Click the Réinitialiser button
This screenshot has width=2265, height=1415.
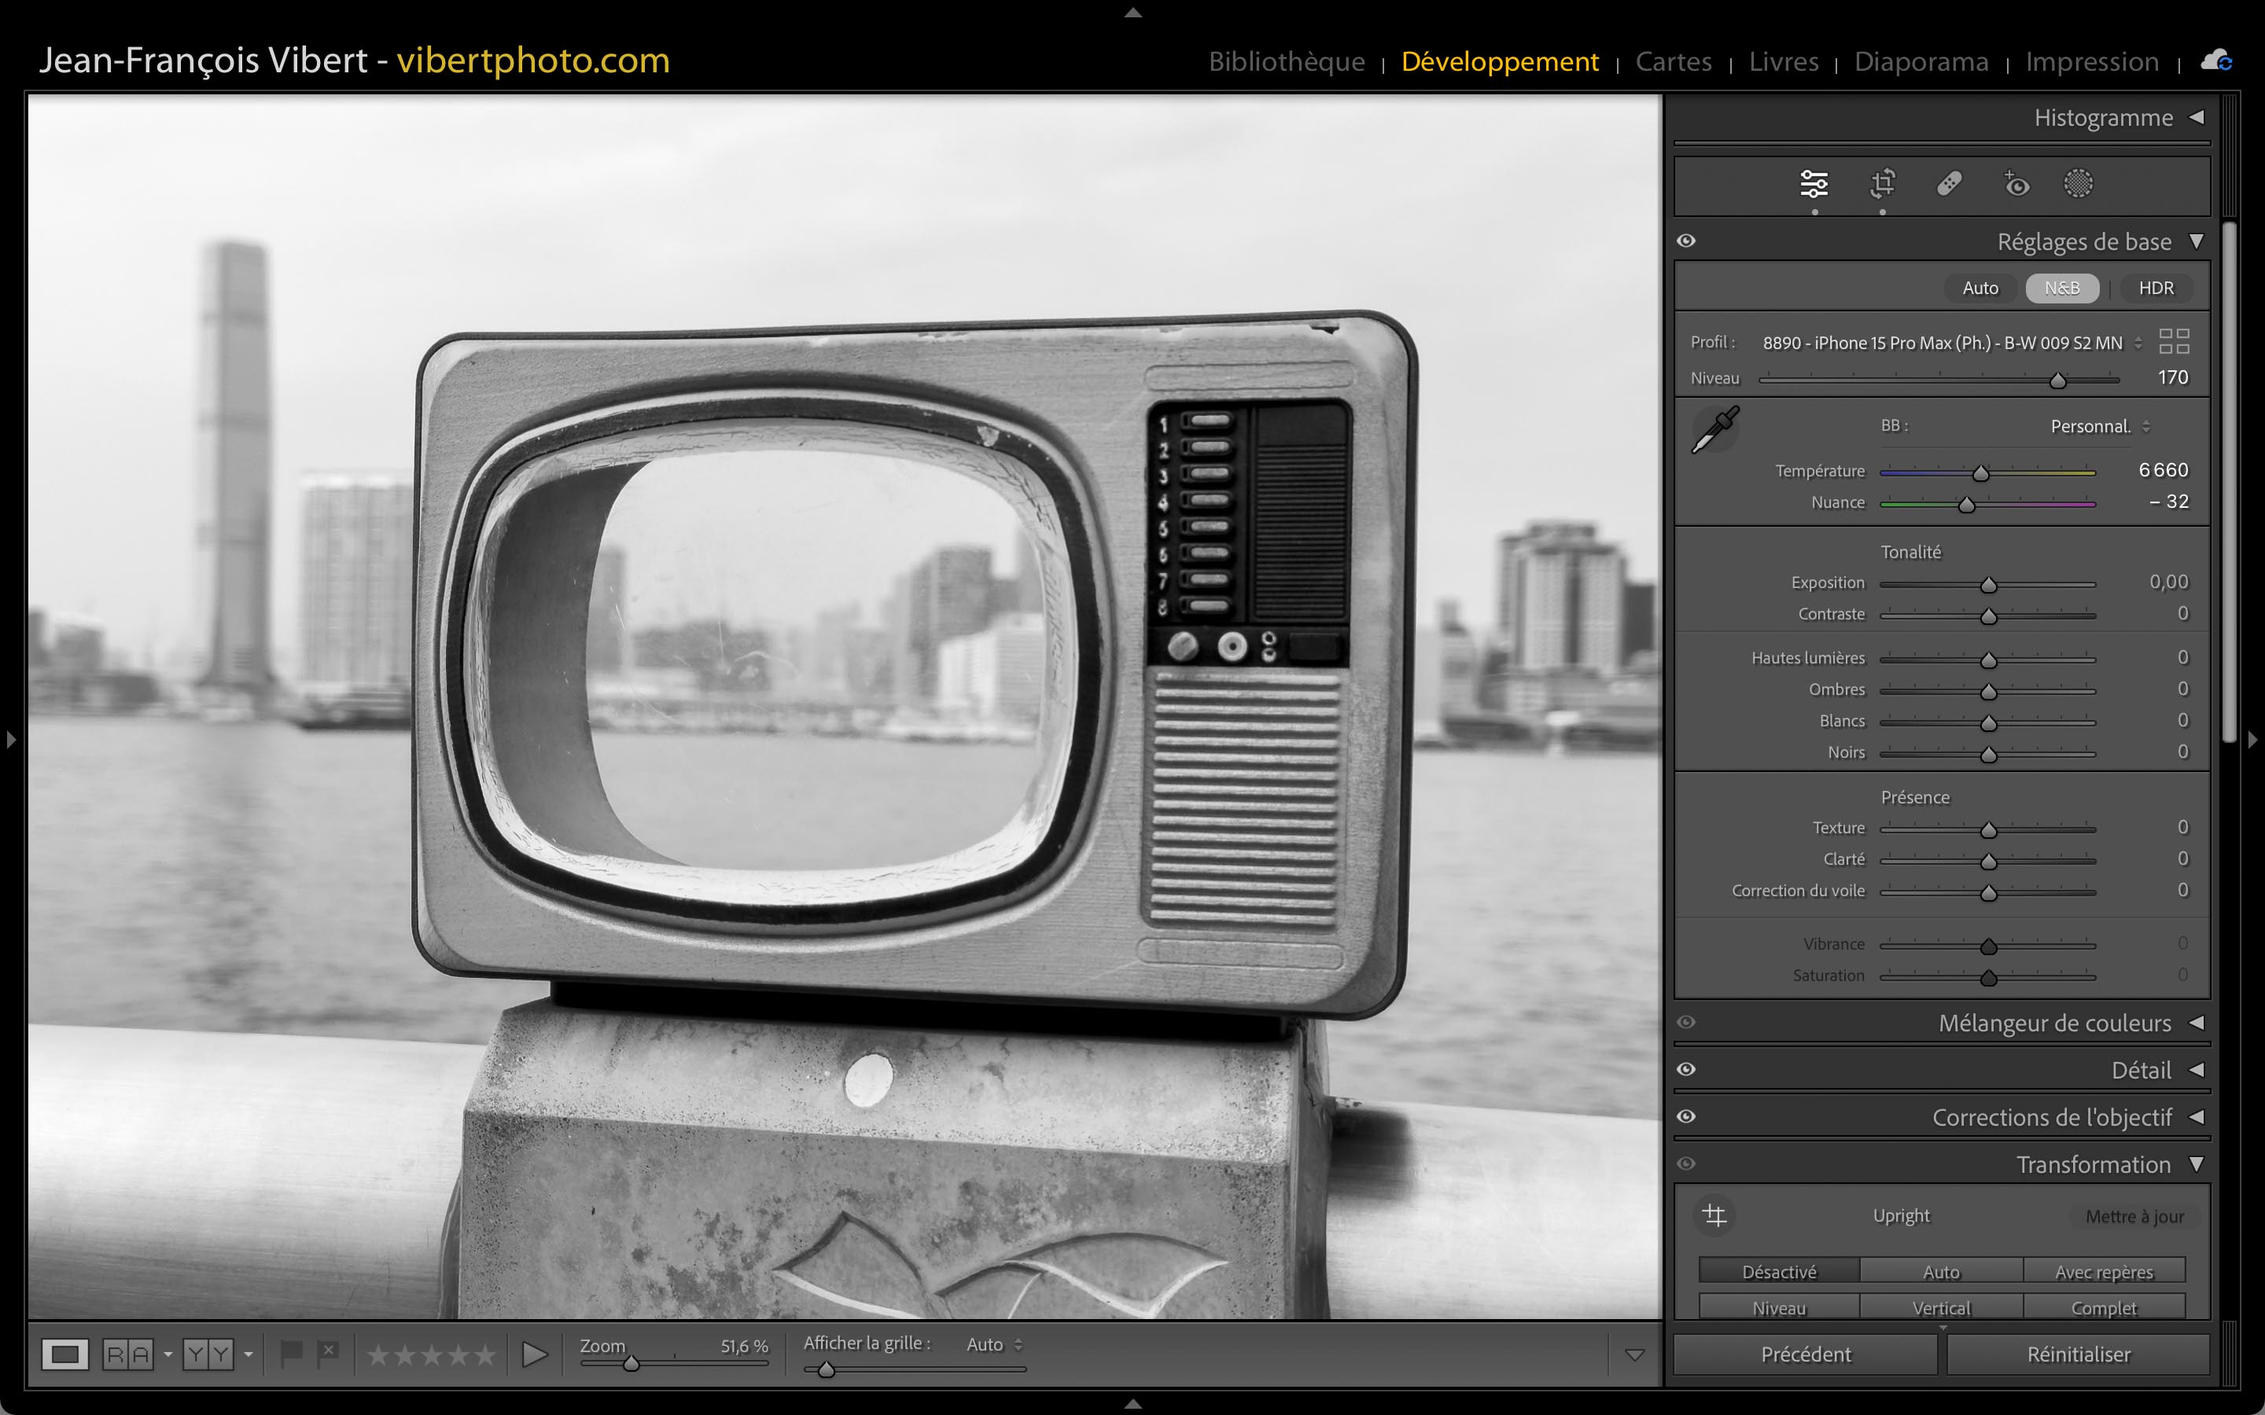point(2078,1354)
